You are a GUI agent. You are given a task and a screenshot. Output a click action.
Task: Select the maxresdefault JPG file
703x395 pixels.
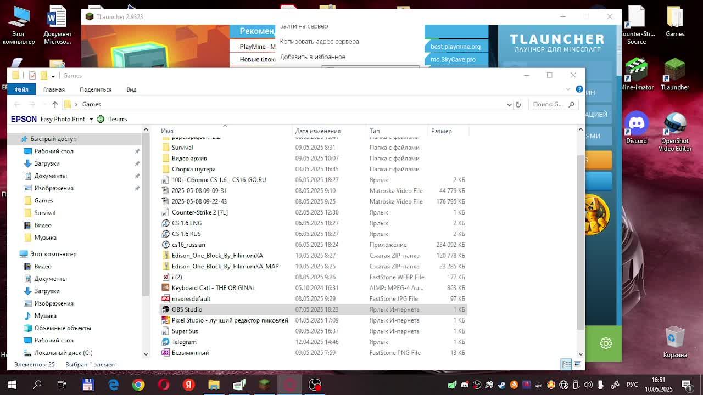tap(191, 299)
